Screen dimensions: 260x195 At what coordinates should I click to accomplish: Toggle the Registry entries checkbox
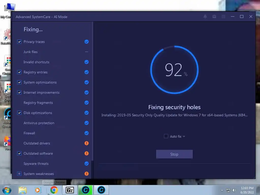click(19, 72)
